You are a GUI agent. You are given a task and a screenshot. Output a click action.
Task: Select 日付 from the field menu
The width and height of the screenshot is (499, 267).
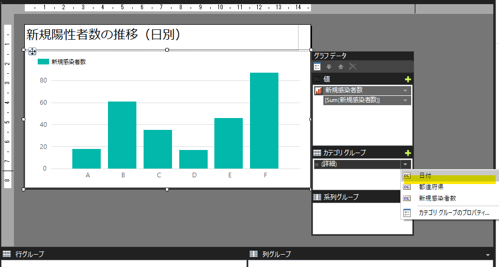coord(425,176)
